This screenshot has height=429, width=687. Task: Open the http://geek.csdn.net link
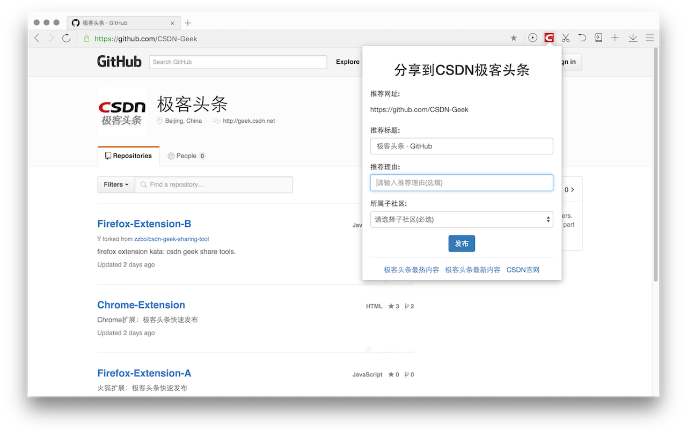click(x=249, y=121)
